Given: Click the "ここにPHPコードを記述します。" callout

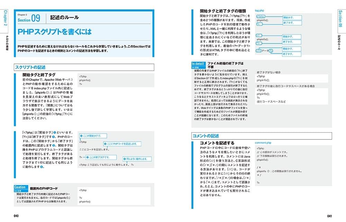Looking at the screenshot, I should coord(122,144).
